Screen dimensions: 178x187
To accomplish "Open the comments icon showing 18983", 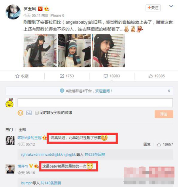I will pyautogui.click(x=106, y=76).
